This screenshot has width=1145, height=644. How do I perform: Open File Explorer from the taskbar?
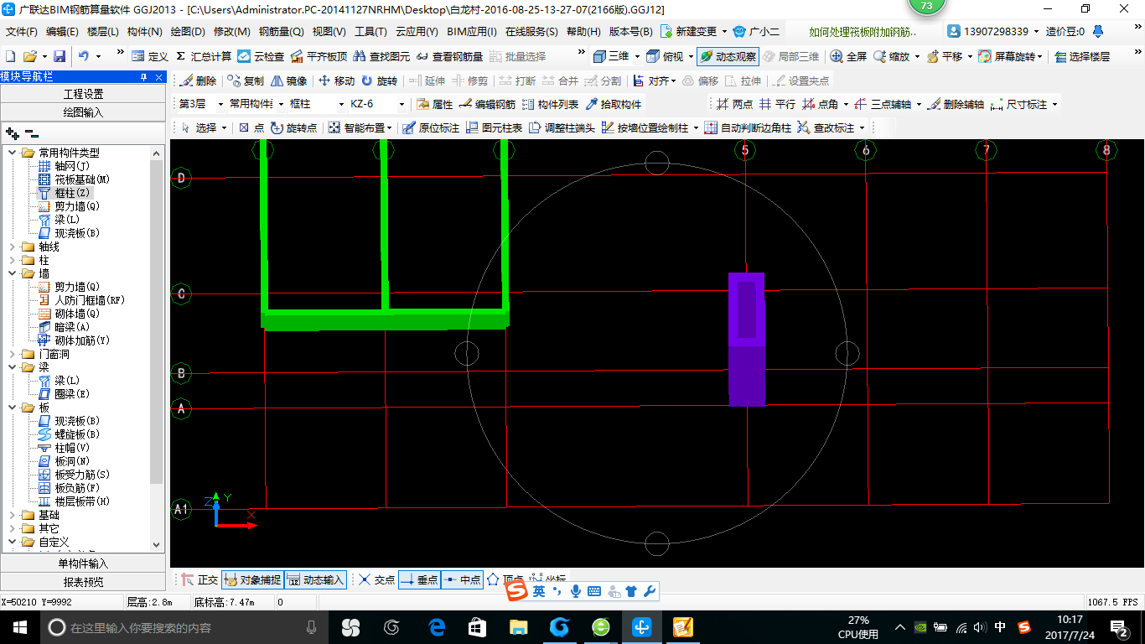pyautogui.click(x=519, y=627)
